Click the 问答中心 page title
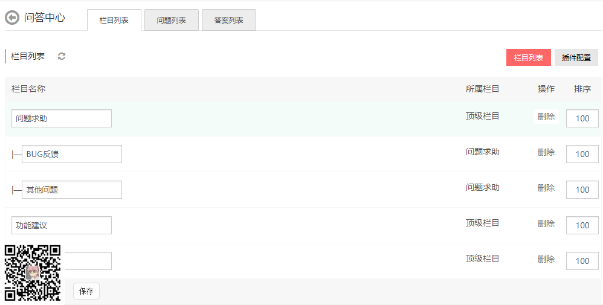The height and width of the screenshot is (305, 603). 45,18
